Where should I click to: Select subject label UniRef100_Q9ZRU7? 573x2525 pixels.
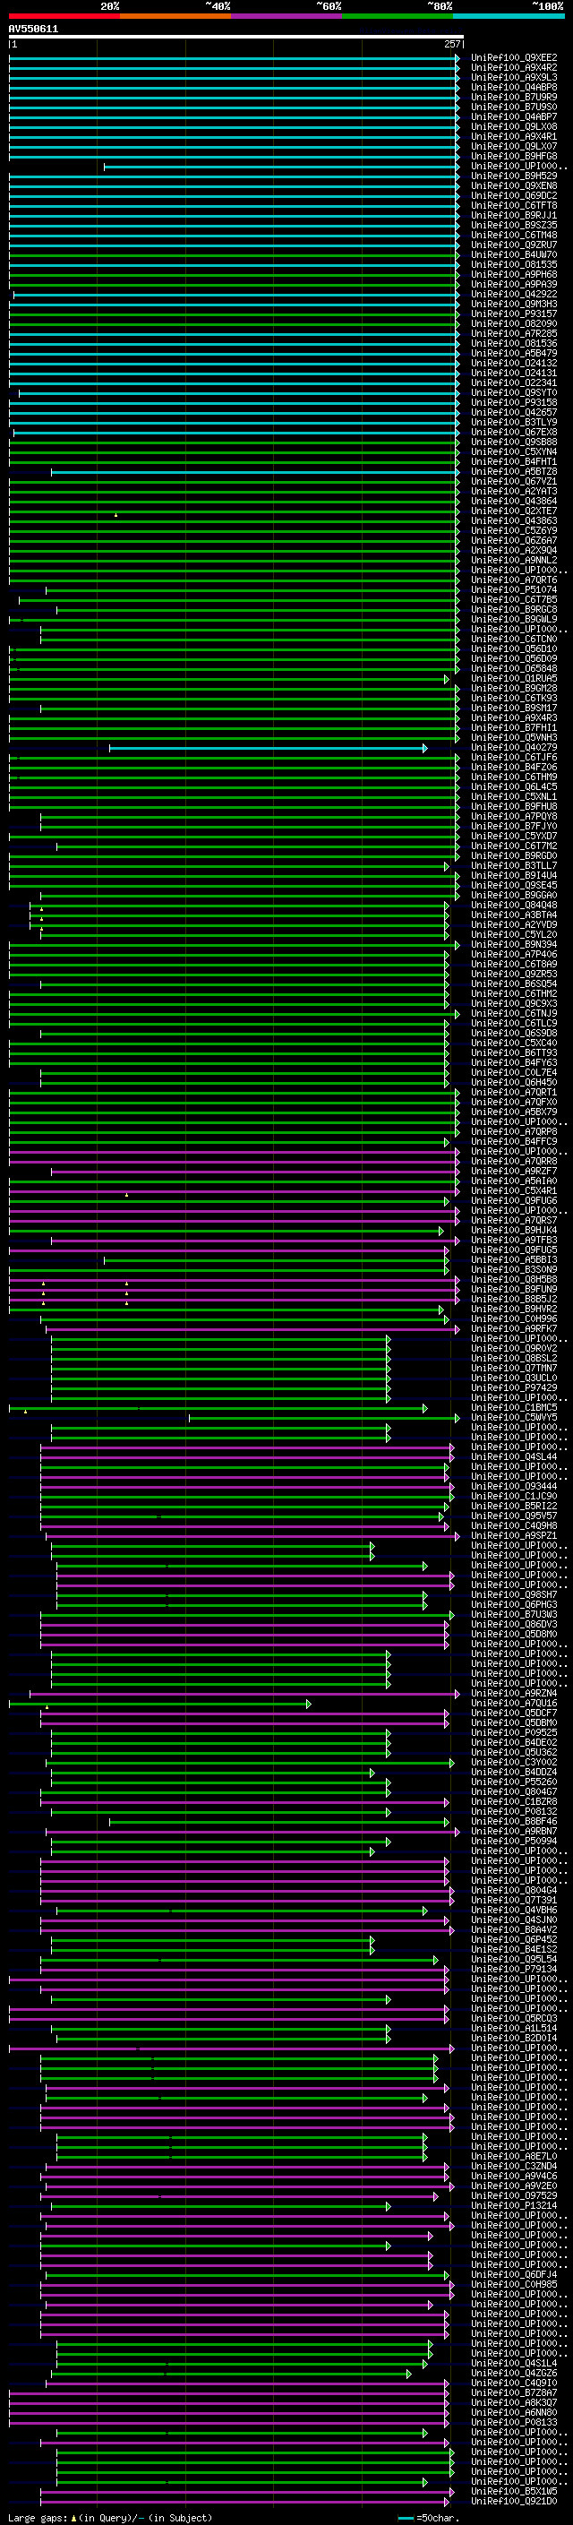514,245
